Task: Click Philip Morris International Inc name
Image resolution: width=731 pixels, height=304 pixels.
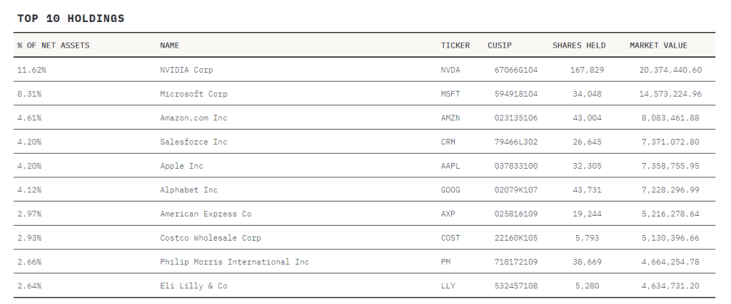Action: pos(234,262)
